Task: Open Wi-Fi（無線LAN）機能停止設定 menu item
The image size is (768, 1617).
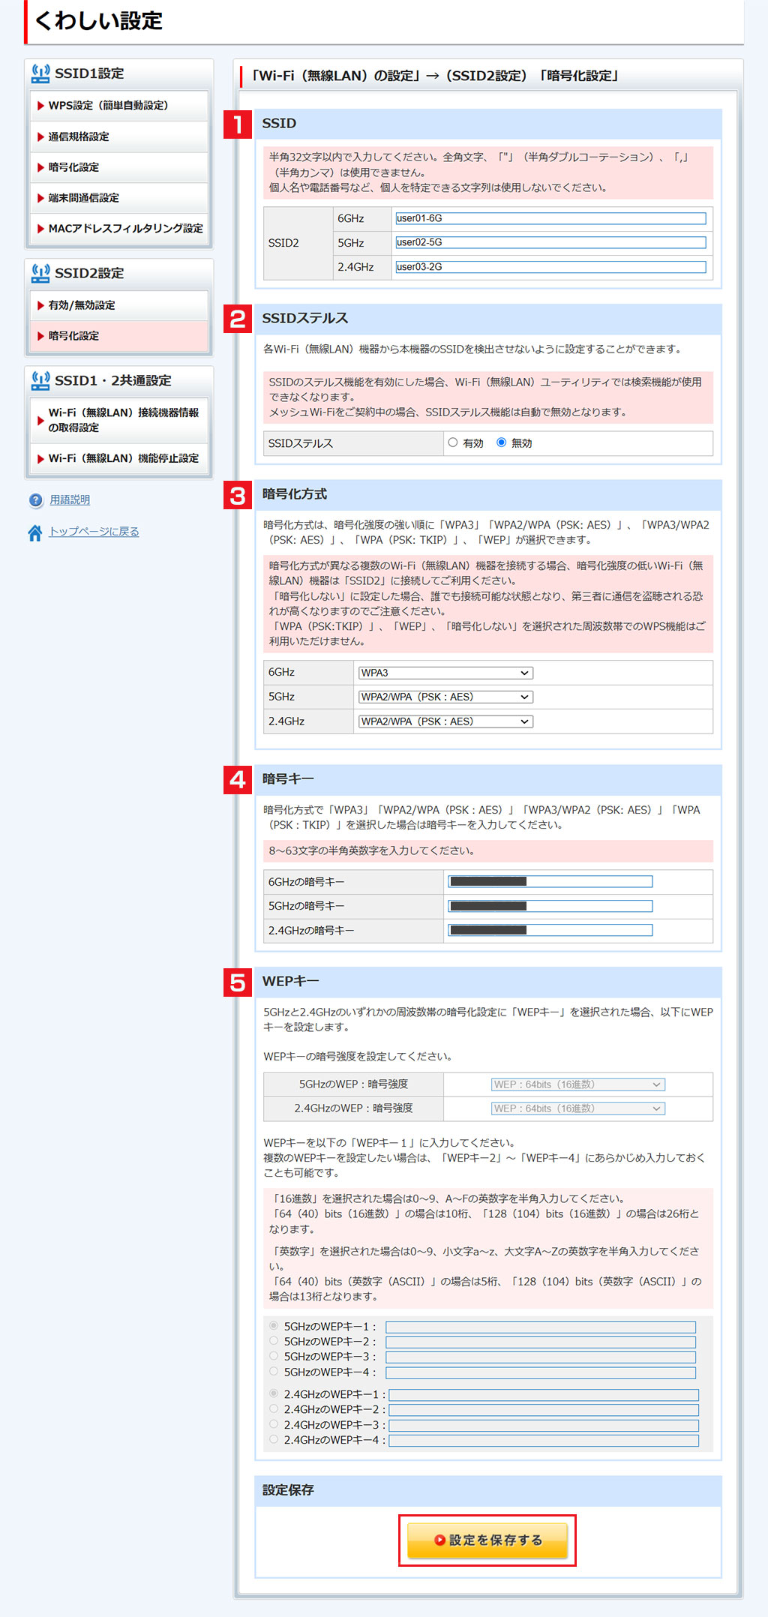Action: coord(119,458)
